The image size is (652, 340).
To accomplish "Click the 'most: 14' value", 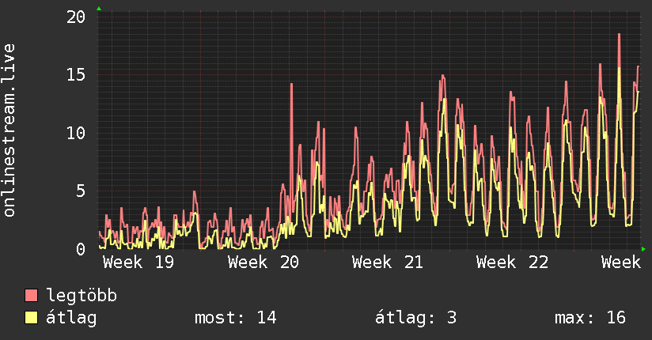I will click(x=235, y=318).
